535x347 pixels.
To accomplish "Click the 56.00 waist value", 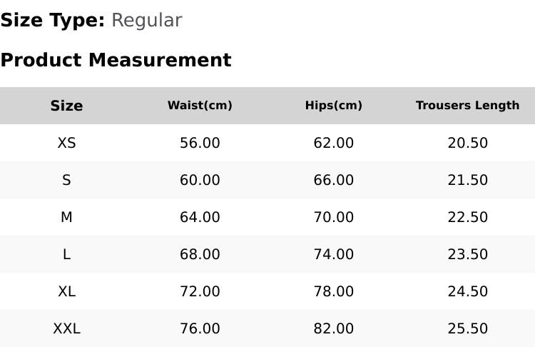I will click(x=200, y=143).
